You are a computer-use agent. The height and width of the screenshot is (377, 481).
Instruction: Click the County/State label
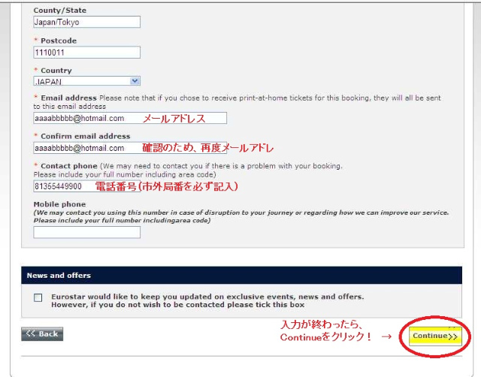pos(60,11)
